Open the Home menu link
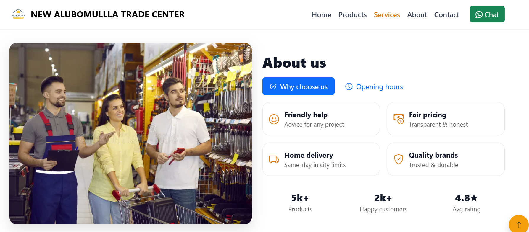Image resolution: width=529 pixels, height=232 pixels. coord(321,15)
